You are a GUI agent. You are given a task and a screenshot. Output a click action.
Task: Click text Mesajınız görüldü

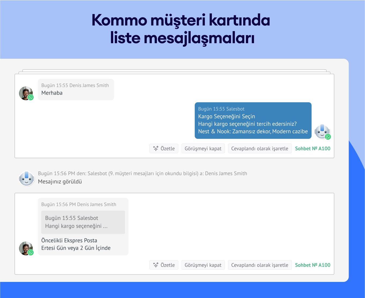click(x=60, y=182)
